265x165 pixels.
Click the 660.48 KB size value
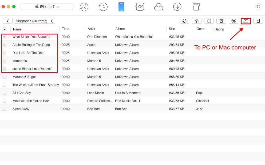[x=177, y=69]
